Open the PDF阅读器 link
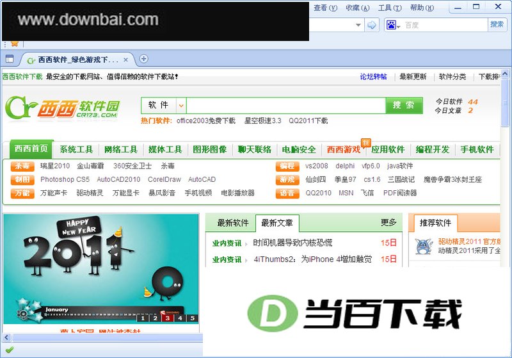 point(400,193)
